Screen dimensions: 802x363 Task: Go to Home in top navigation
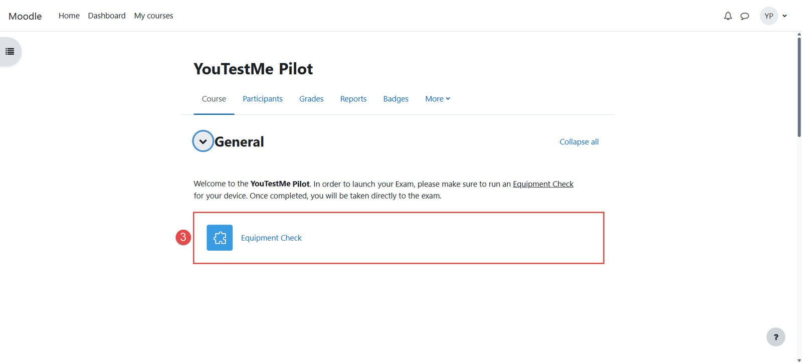(x=69, y=16)
